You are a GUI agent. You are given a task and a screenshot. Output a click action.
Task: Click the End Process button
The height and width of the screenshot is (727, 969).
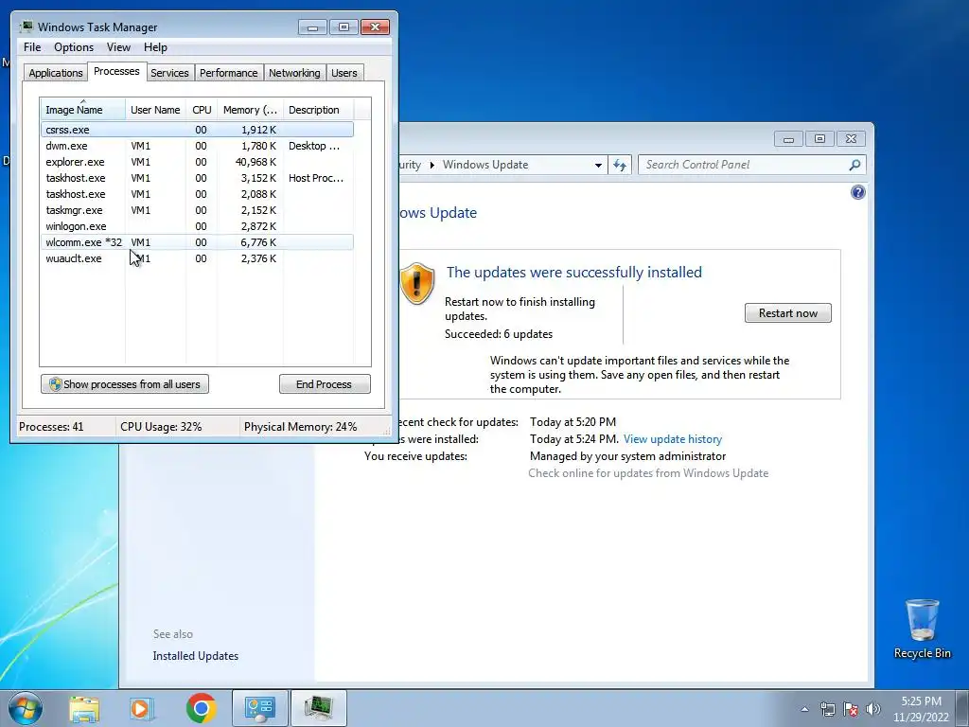pos(325,384)
